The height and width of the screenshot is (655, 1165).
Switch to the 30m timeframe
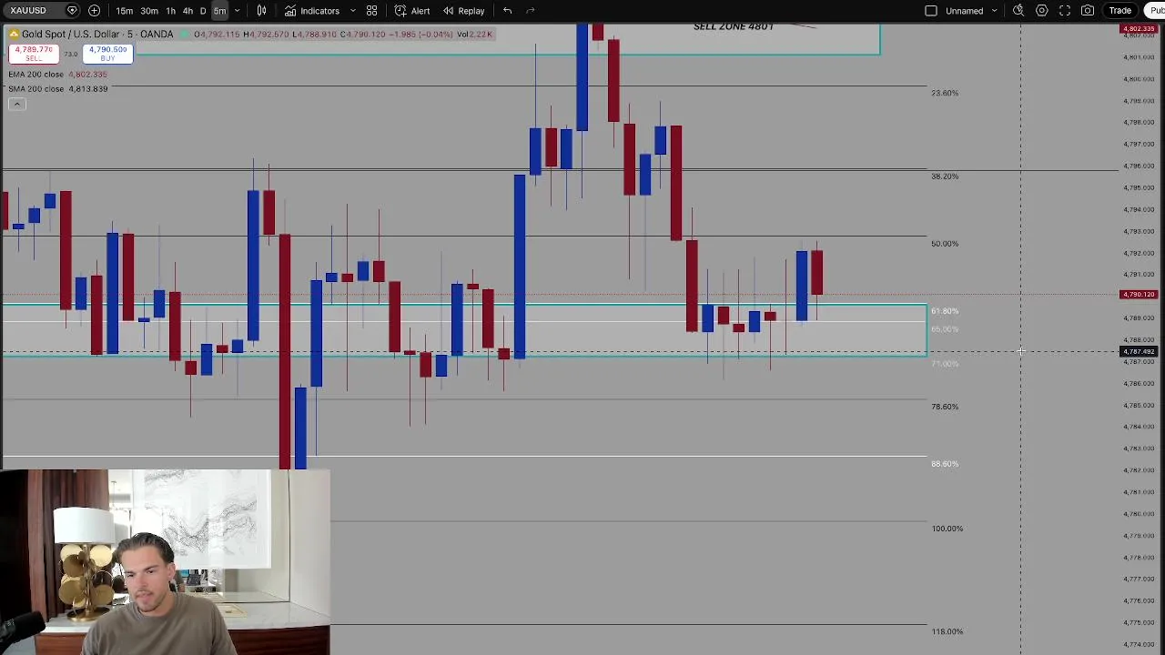[x=149, y=11]
